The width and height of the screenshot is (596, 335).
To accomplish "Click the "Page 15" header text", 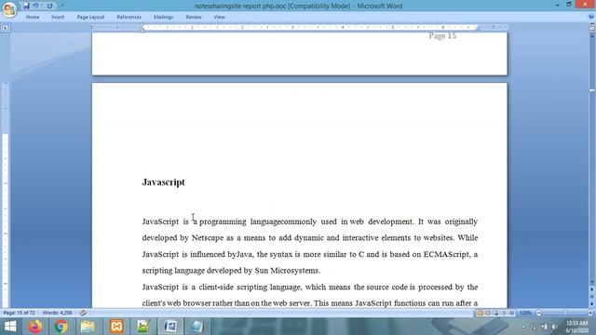I will (x=442, y=35).
